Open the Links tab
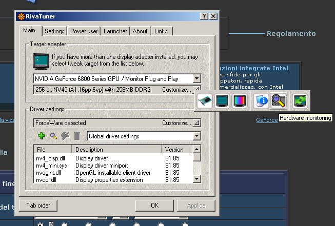335x226 pixels. [x=161, y=31]
